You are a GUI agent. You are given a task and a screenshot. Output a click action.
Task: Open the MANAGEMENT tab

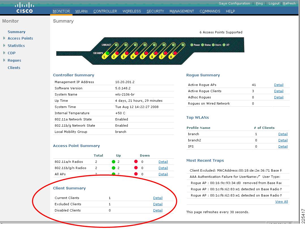[x=182, y=11]
